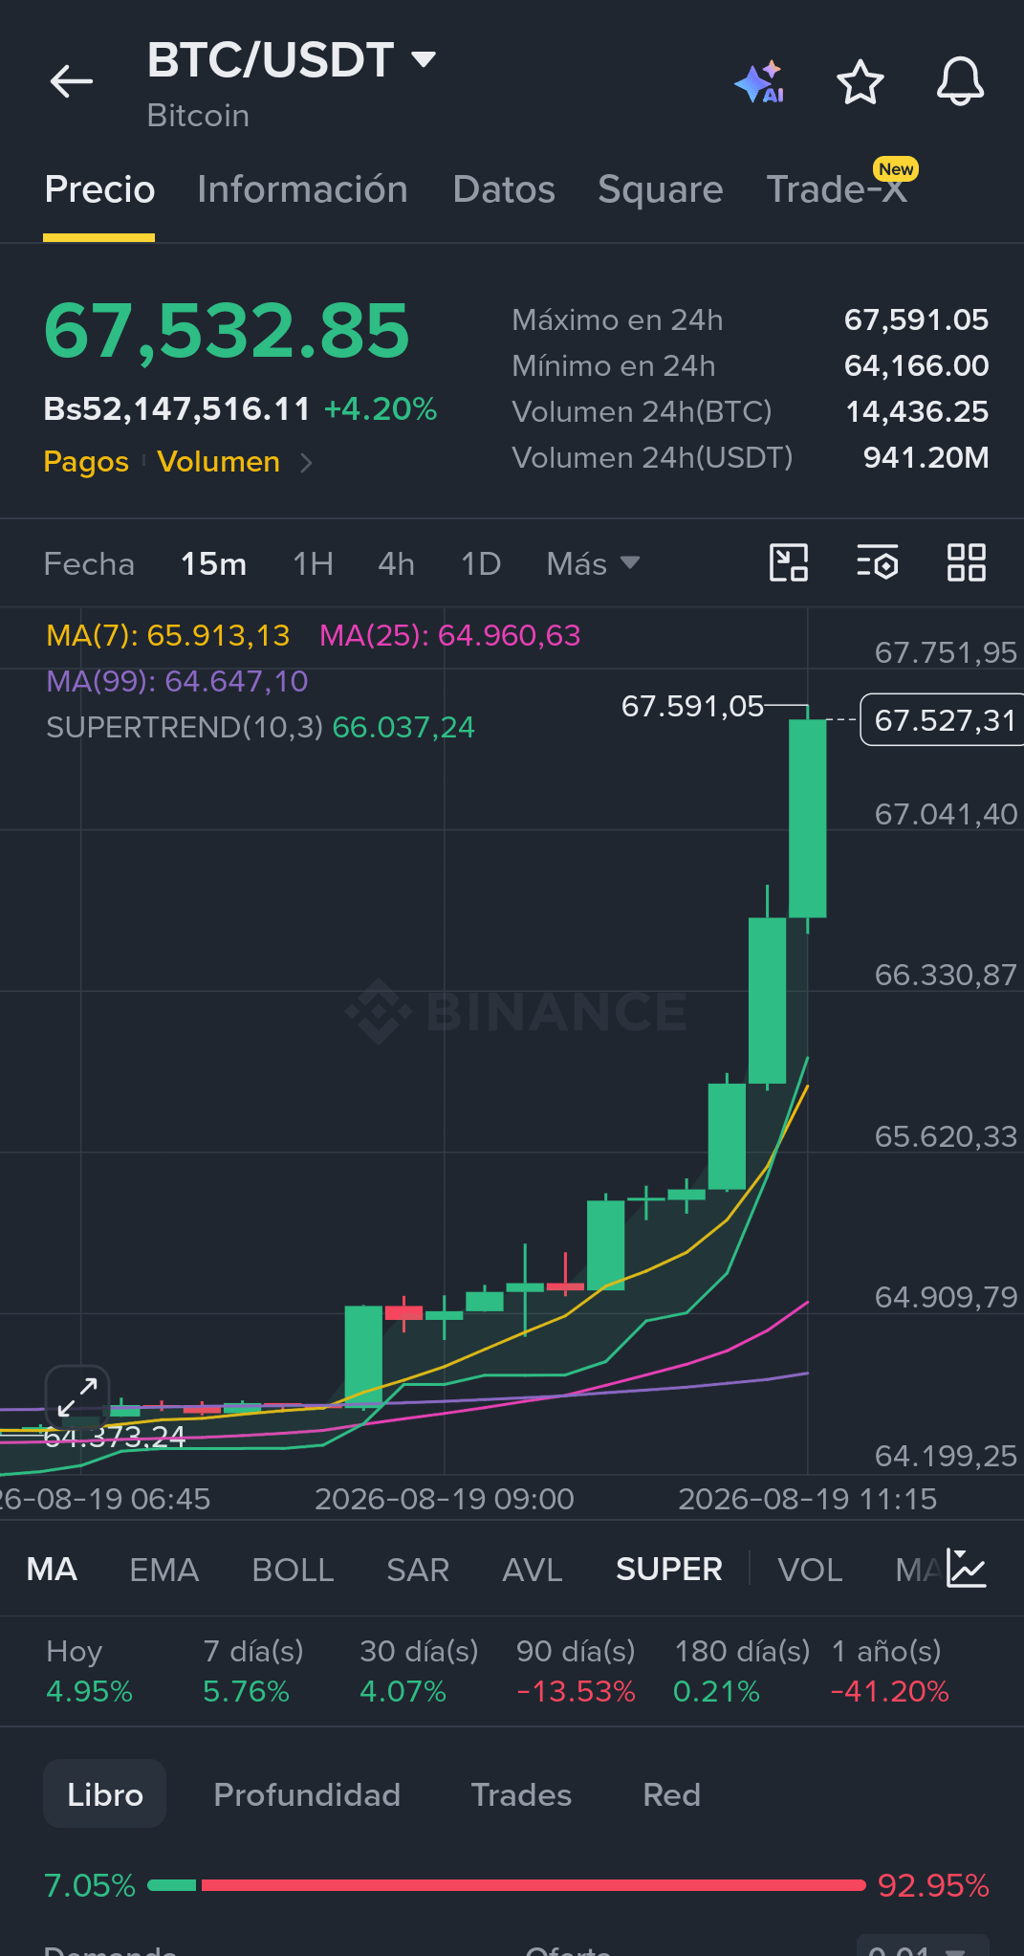Open the Profundidad tab
1024x1956 pixels.
click(x=307, y=1794)
